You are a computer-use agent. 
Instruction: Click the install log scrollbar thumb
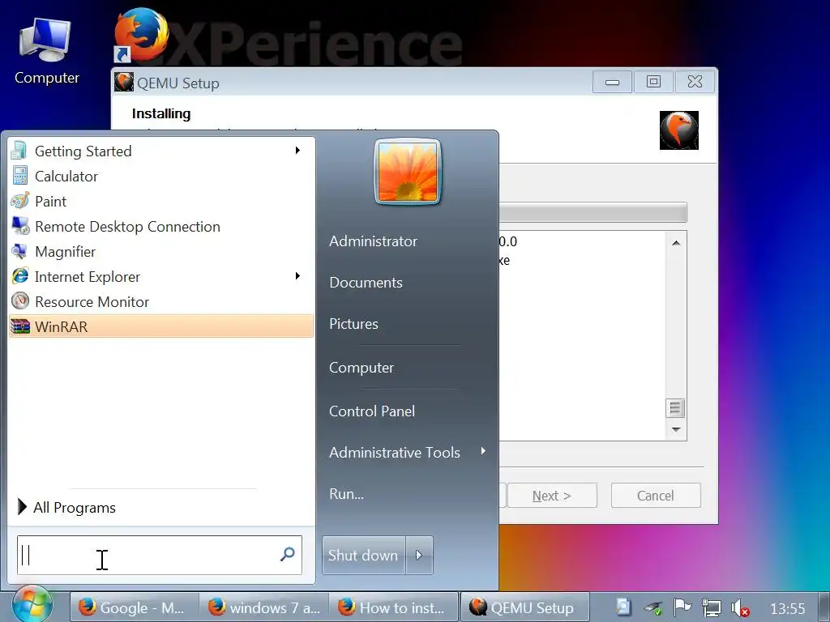(x=675, y=408)
